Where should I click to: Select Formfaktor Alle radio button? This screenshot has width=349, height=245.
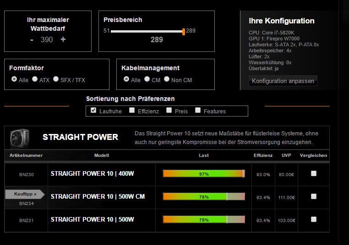point(14,79)
